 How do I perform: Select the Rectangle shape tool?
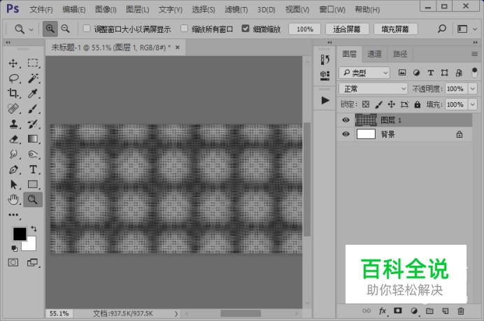point(33,184)
